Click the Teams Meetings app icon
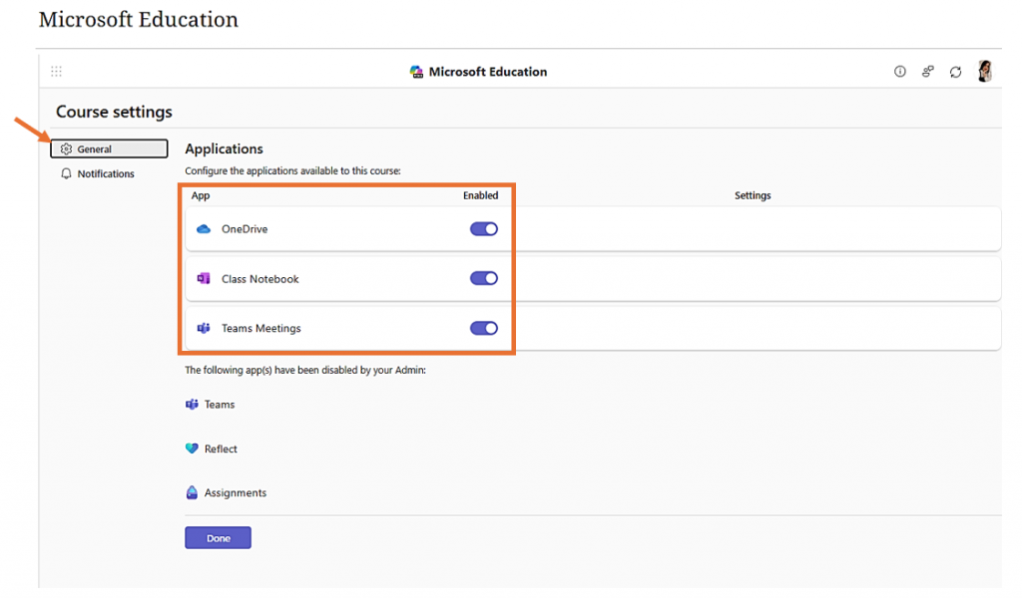The width and height of the screenshot is (1022, 598). click(204, 328)
